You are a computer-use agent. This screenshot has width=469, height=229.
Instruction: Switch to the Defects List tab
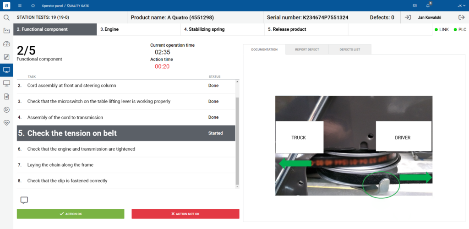(349, 49)
